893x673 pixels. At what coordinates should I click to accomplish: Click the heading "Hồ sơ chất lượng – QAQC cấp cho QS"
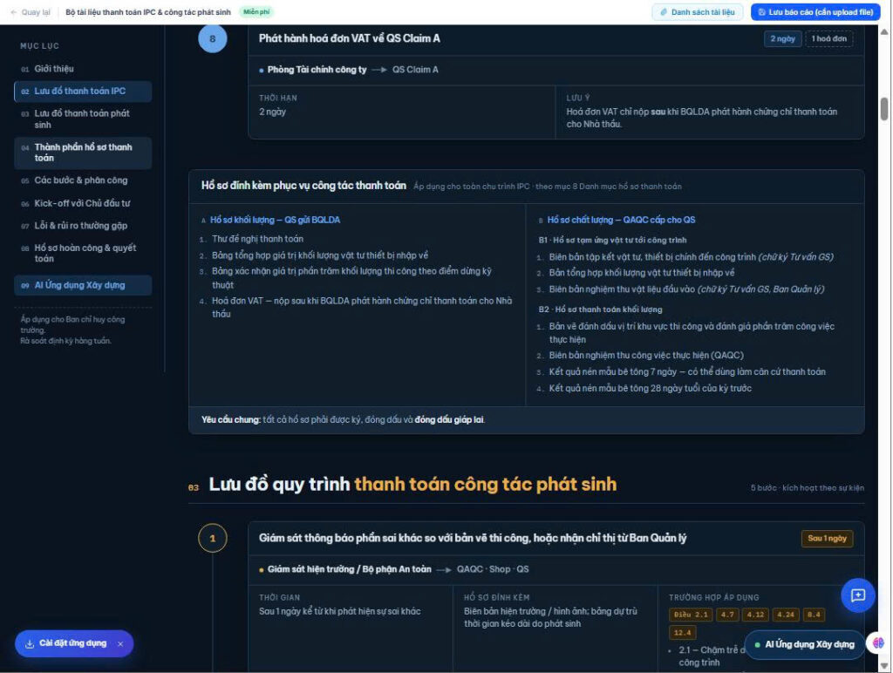621,220
